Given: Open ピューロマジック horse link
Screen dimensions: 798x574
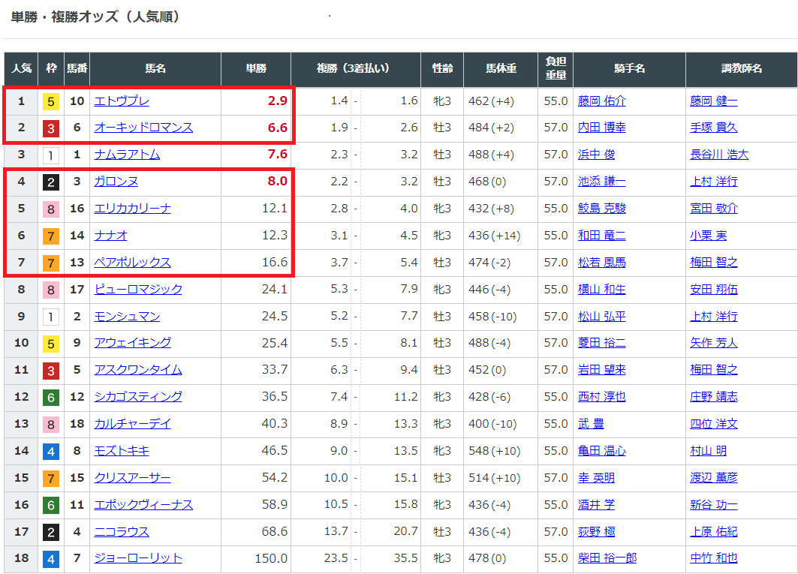Looking at the screenshot, I should pos(138,289).
